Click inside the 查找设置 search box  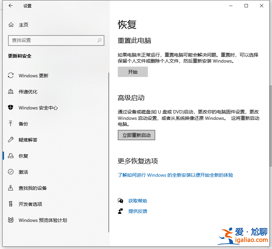click(x=56, y=40)
